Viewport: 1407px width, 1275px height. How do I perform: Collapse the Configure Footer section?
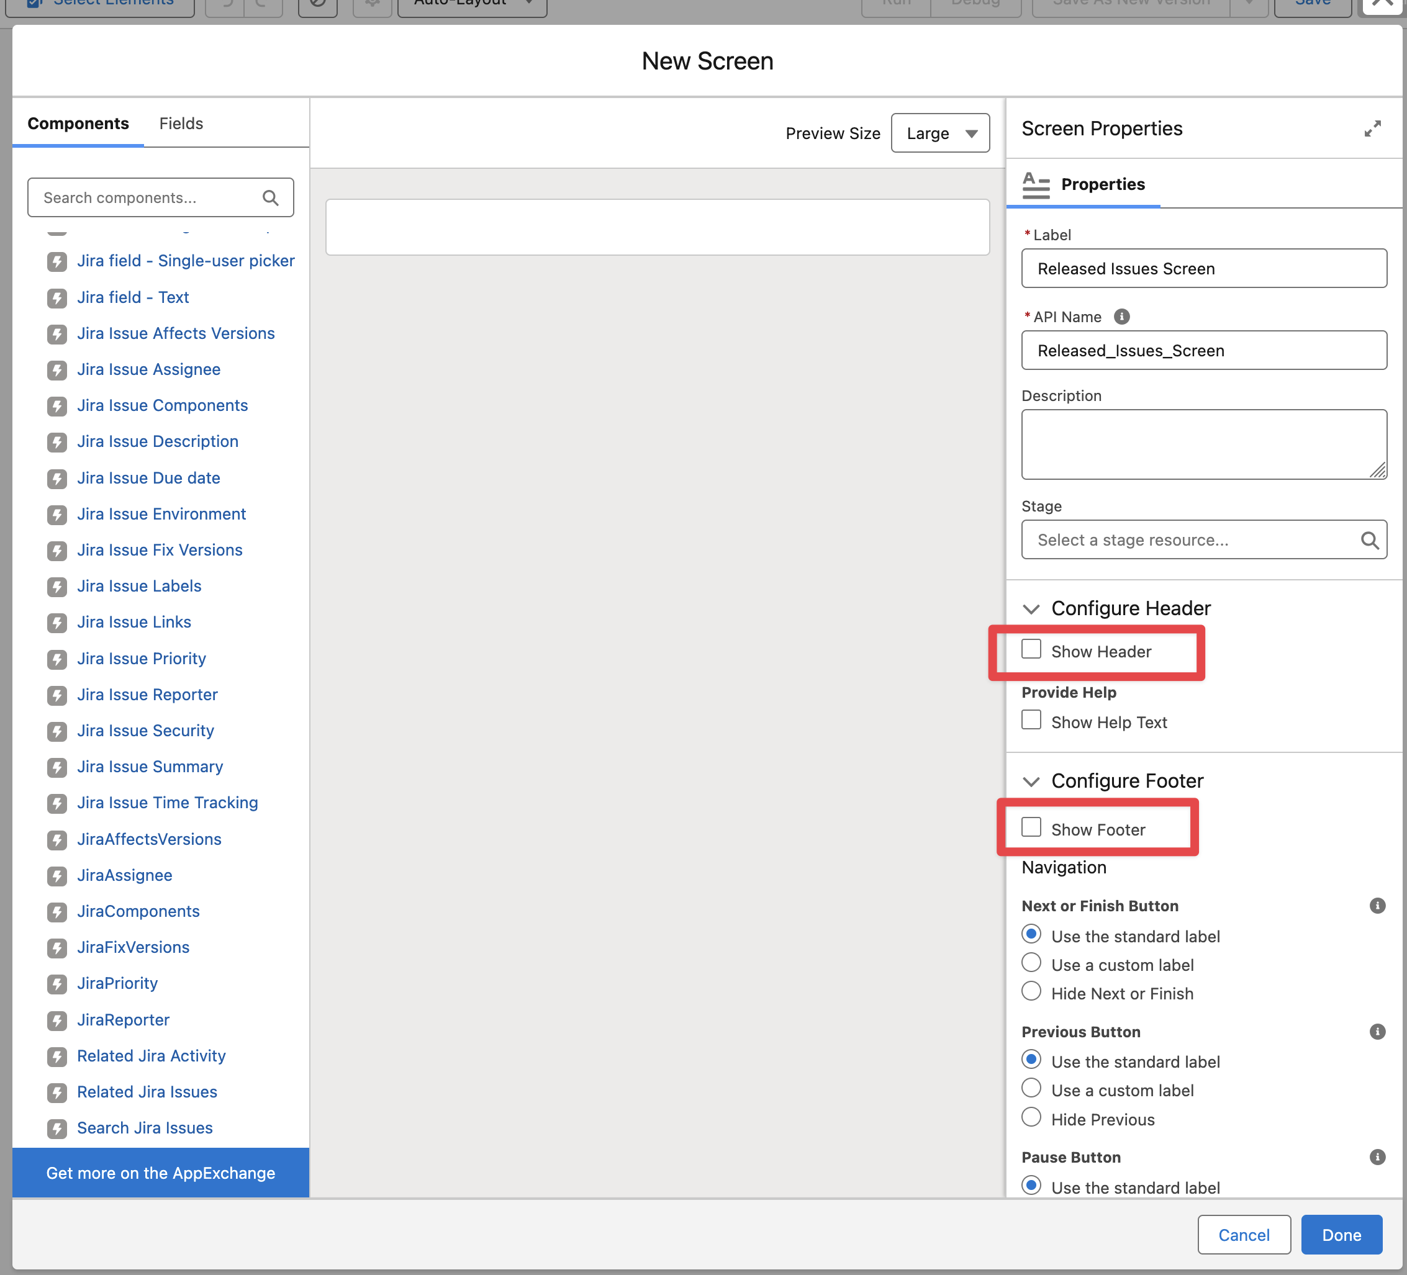coord(1031,781)
